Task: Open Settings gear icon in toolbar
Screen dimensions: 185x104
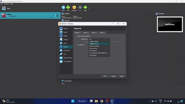Action: pyautogui.click(x=74, y=8)
